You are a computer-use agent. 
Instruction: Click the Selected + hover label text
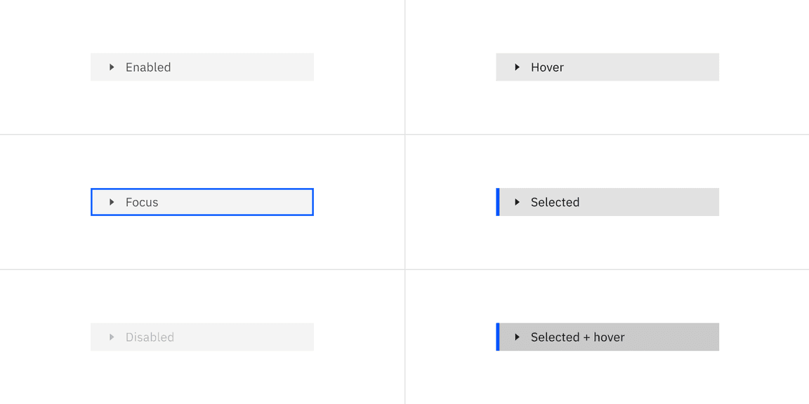coord(577,337)
